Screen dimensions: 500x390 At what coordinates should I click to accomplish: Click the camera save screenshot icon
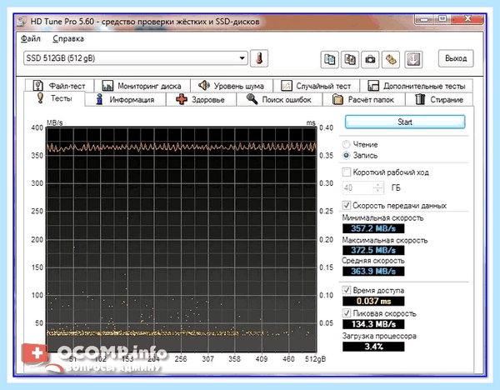tap(370, 59)
